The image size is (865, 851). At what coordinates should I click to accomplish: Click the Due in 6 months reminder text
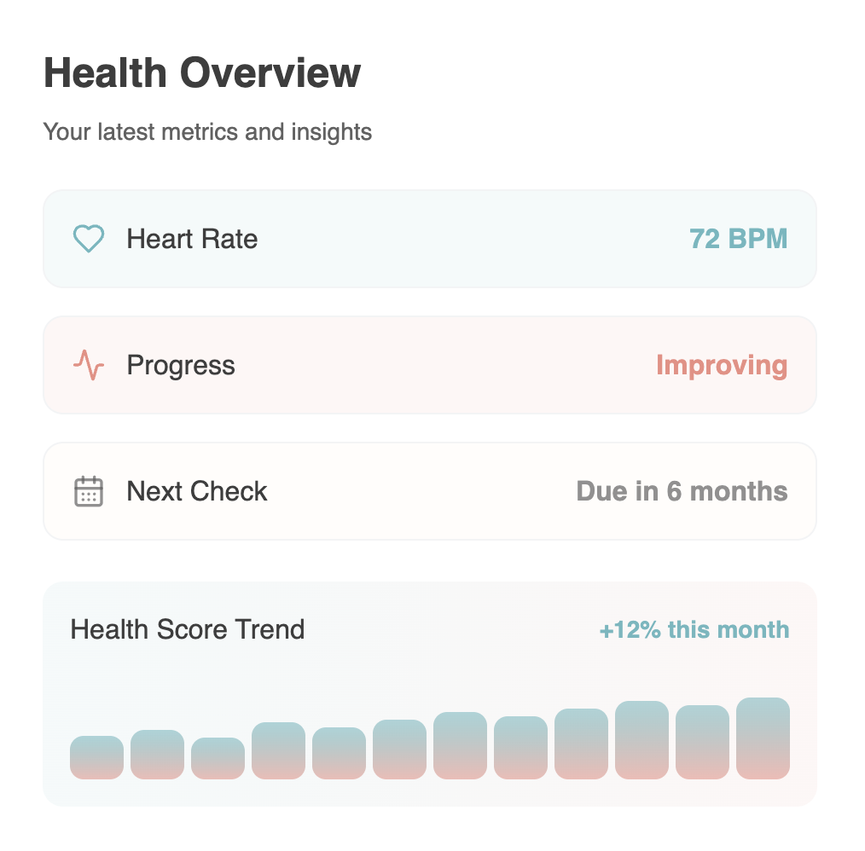[x=681, y=491]
